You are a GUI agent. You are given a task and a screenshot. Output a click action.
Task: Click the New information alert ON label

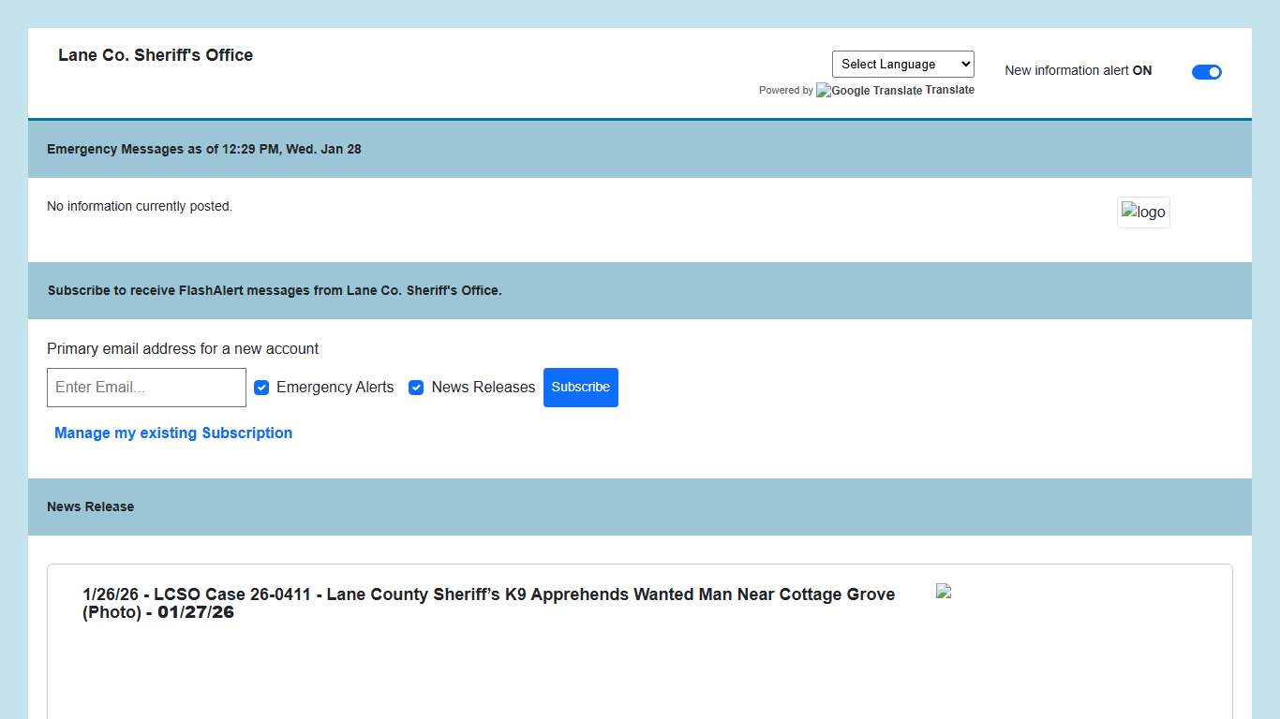[1078, 70]
